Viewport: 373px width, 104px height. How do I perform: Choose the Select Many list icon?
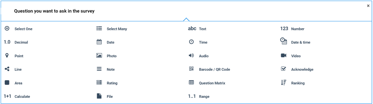click(99, 28)
